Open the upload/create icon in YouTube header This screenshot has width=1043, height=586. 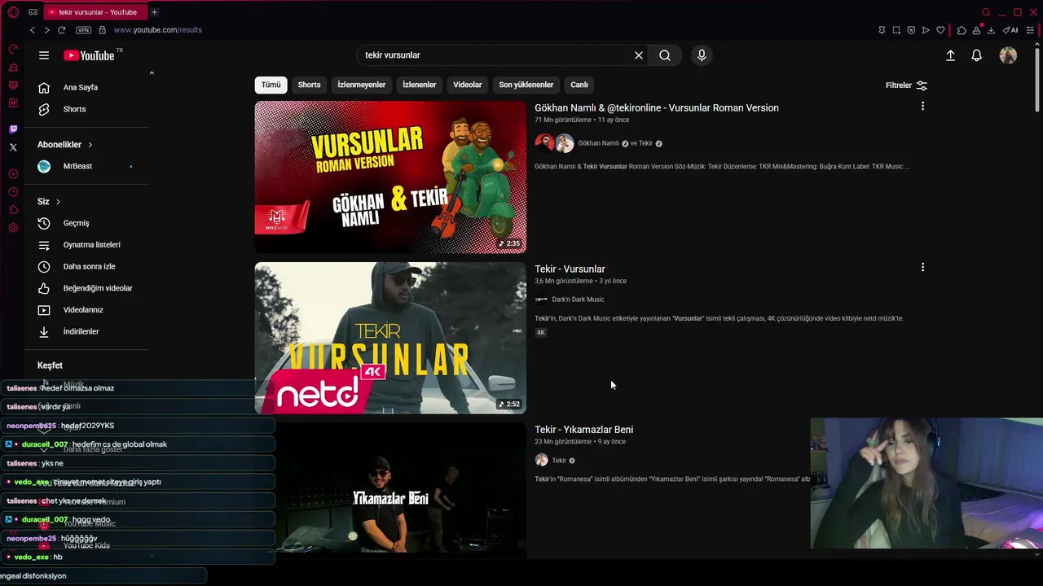tap(950, 55)
